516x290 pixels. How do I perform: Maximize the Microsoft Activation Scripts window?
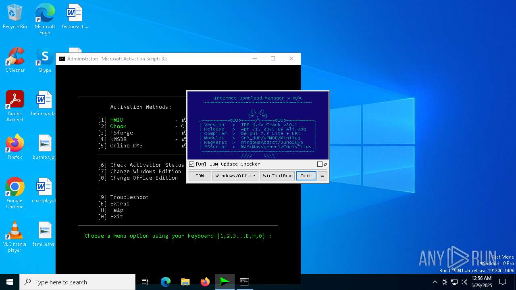click(273, 59)
